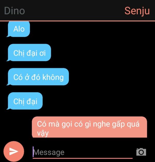Select the "Alo" message bubble
Viewport: 155px width, 162px height.
(19, 29)
